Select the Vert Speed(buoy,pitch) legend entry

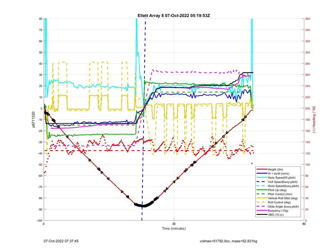[x=277, y=182]
